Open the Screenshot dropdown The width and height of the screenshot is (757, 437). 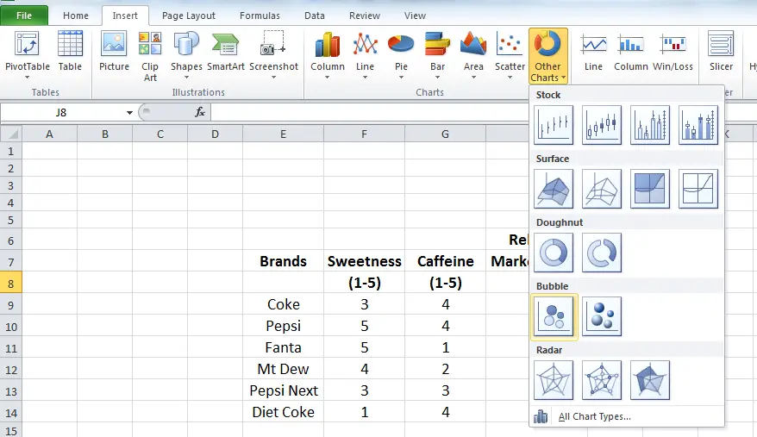pos(273,55)
